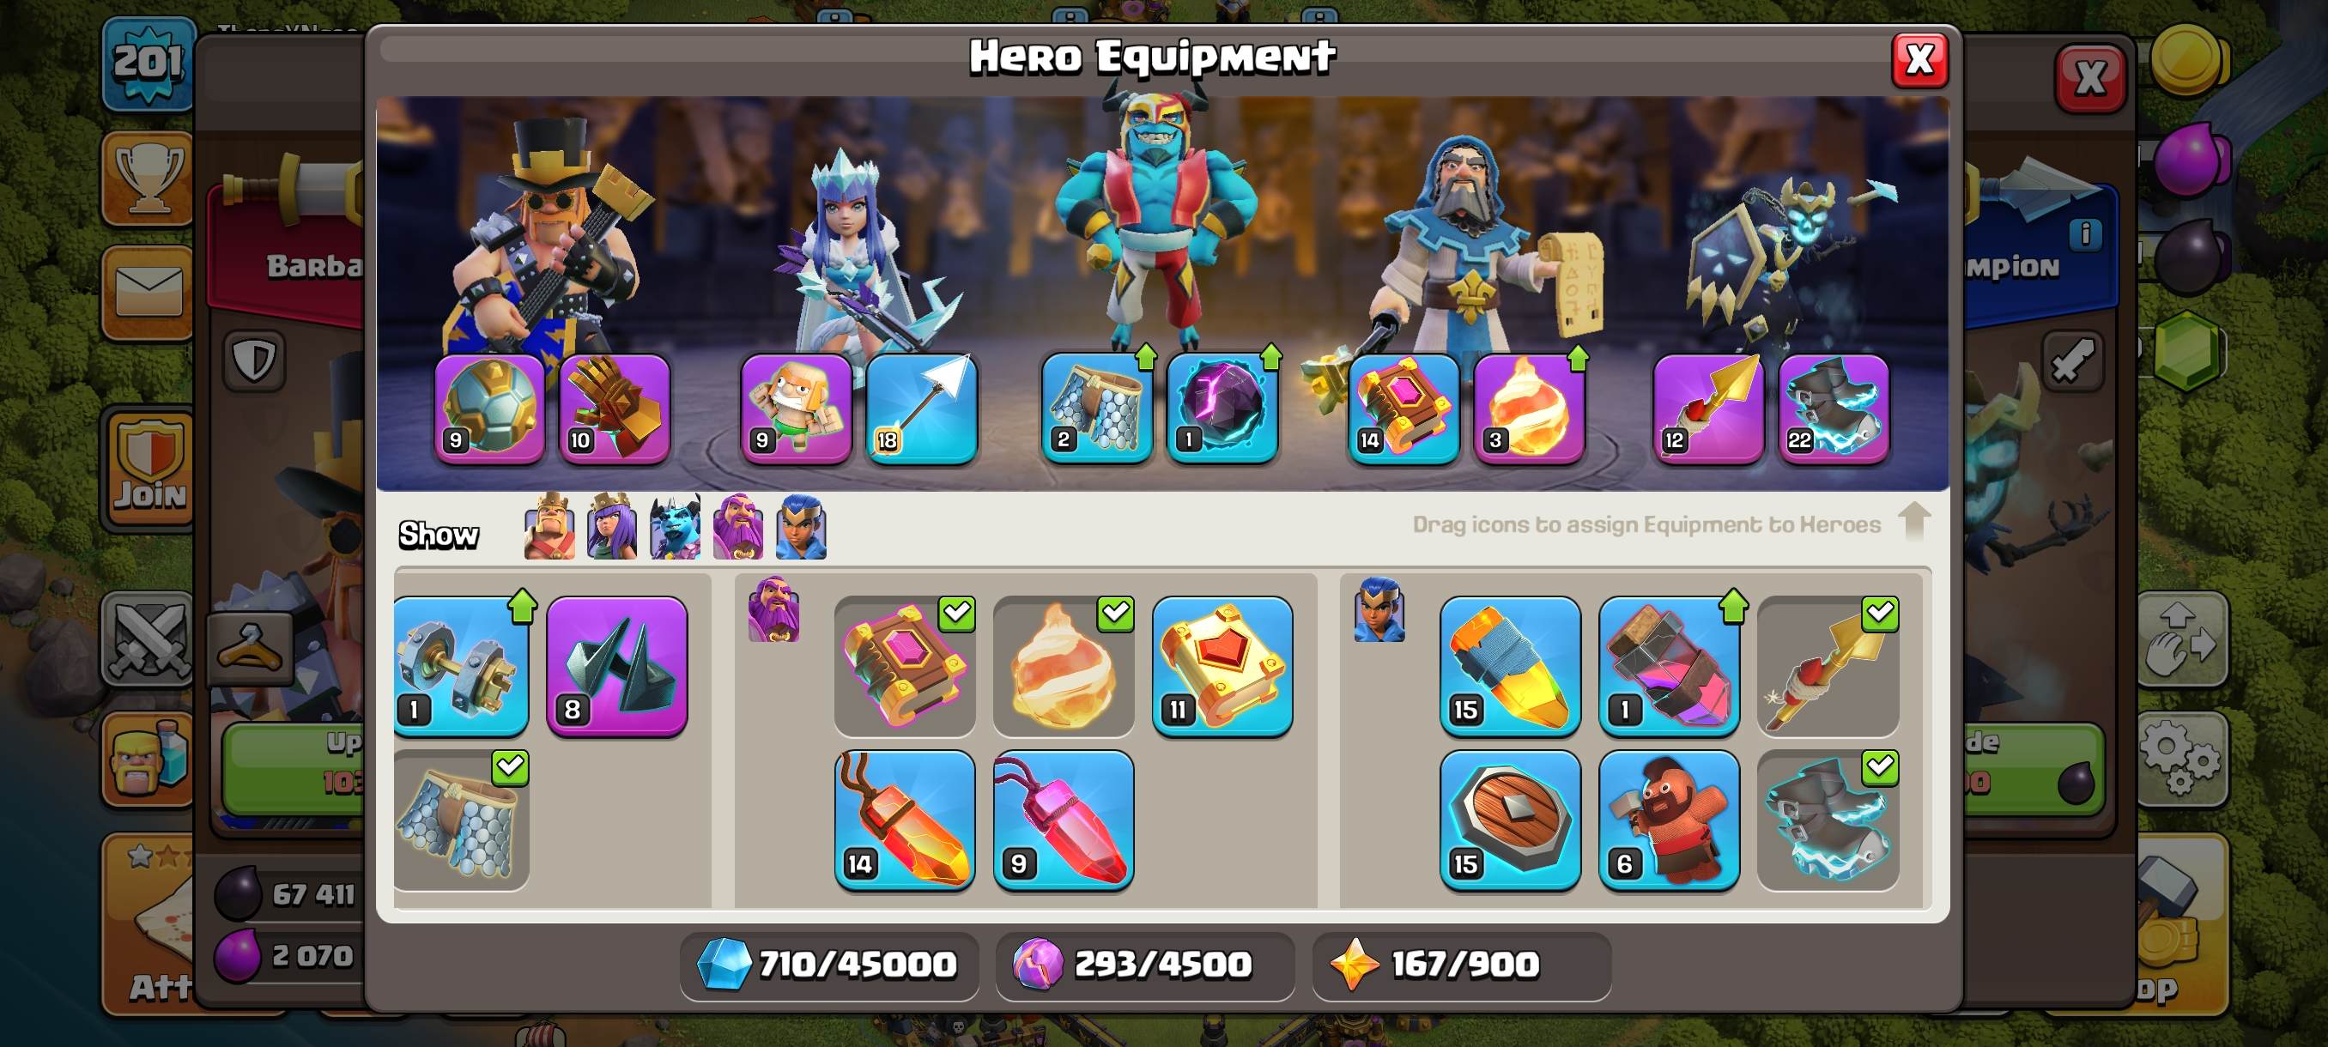Collapse the equipment list with the arrow

pyautogui.click(x=1914, y=521)
